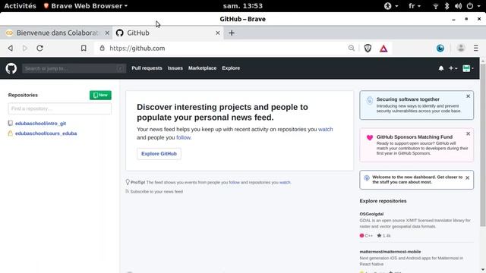Image resolution: width=486 pixels, height=273 pixels.
Task: Click the lock icon beside edubaschool/cours_eduba
Action: point(10,133)
